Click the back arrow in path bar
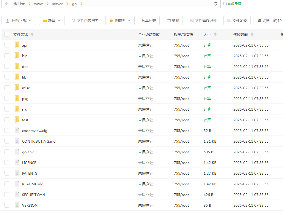Image resolution: width=283 pixels, height=215 pixels. click(7, 4)
